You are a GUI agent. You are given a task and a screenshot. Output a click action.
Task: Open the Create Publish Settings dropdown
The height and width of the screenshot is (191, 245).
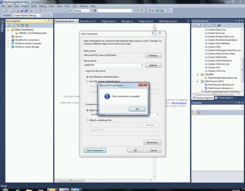point(40,15)
